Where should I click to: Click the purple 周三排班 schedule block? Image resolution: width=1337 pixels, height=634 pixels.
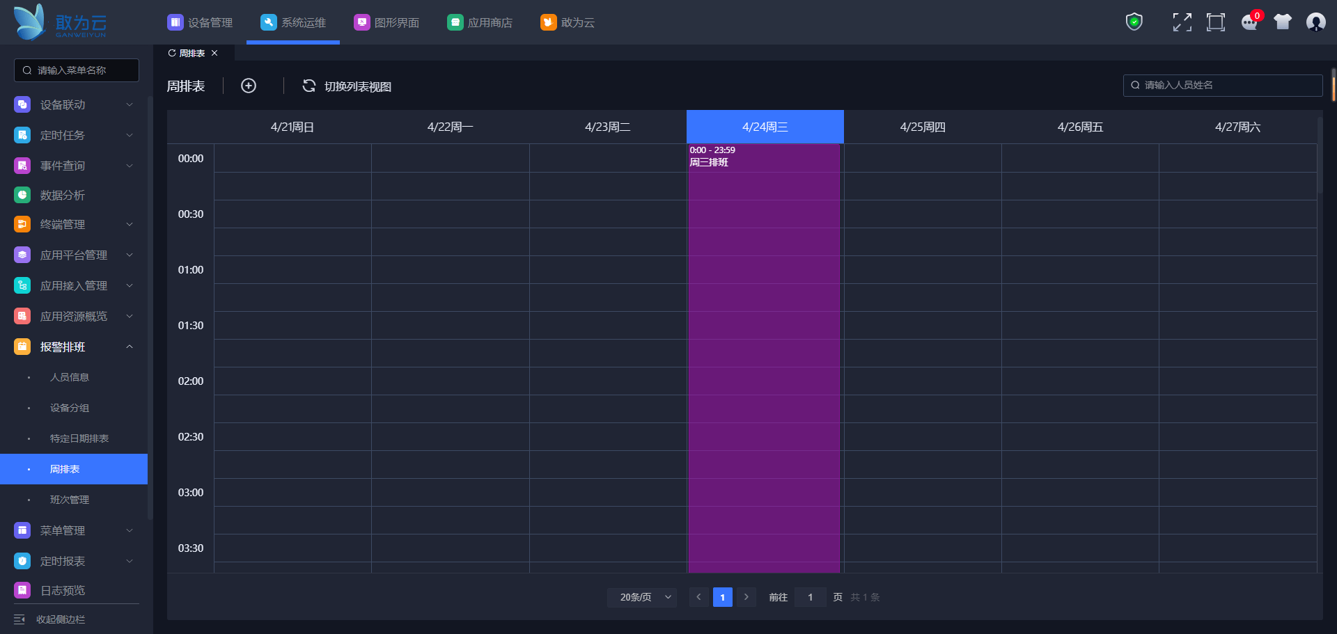pos(764,348)
